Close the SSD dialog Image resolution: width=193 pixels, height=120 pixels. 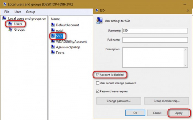pos(188,11)
